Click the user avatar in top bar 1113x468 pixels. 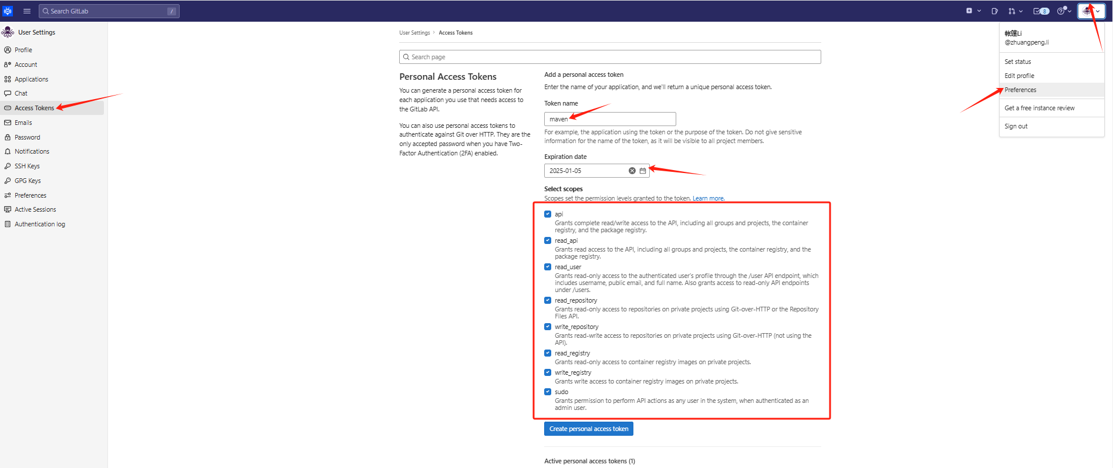point(1087,11)
